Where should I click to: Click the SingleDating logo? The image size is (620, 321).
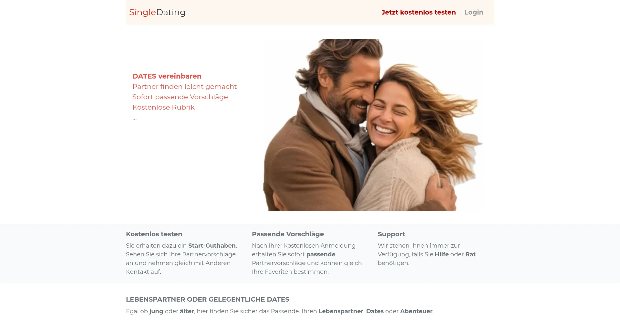click(x=157, y=12)
